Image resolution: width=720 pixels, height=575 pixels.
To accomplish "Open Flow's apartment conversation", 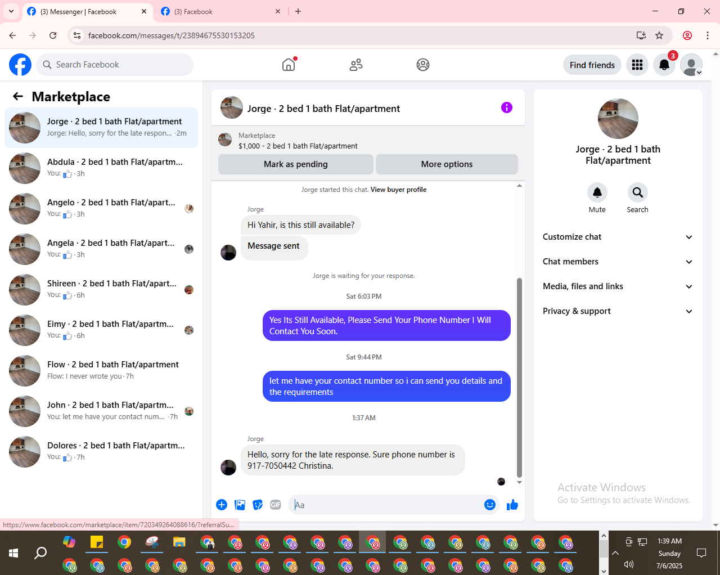I will (x=101, y=371).
